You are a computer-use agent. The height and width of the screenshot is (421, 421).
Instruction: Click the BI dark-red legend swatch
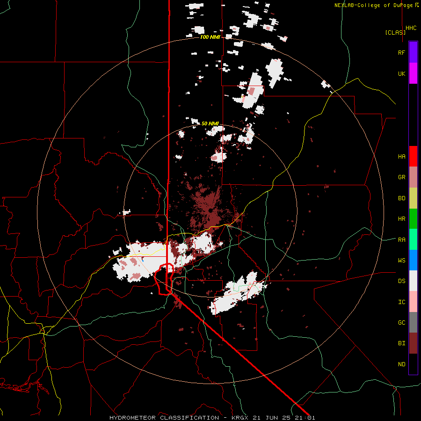413,343
